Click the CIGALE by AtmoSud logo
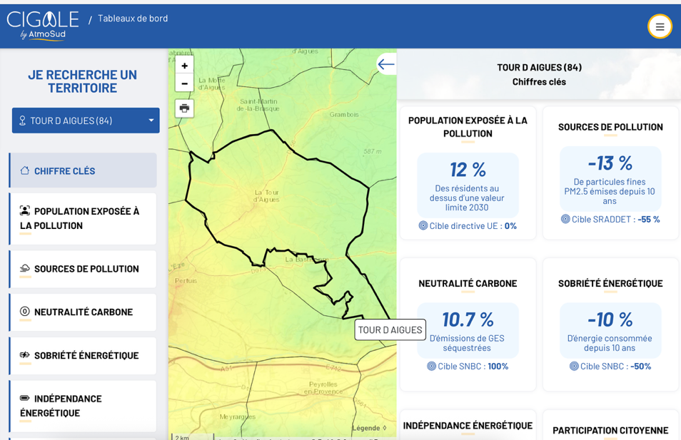681x440 pixels. [x=42, y=25]
